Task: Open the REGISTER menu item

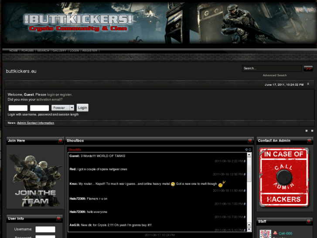Action: [x=90, y=51]
